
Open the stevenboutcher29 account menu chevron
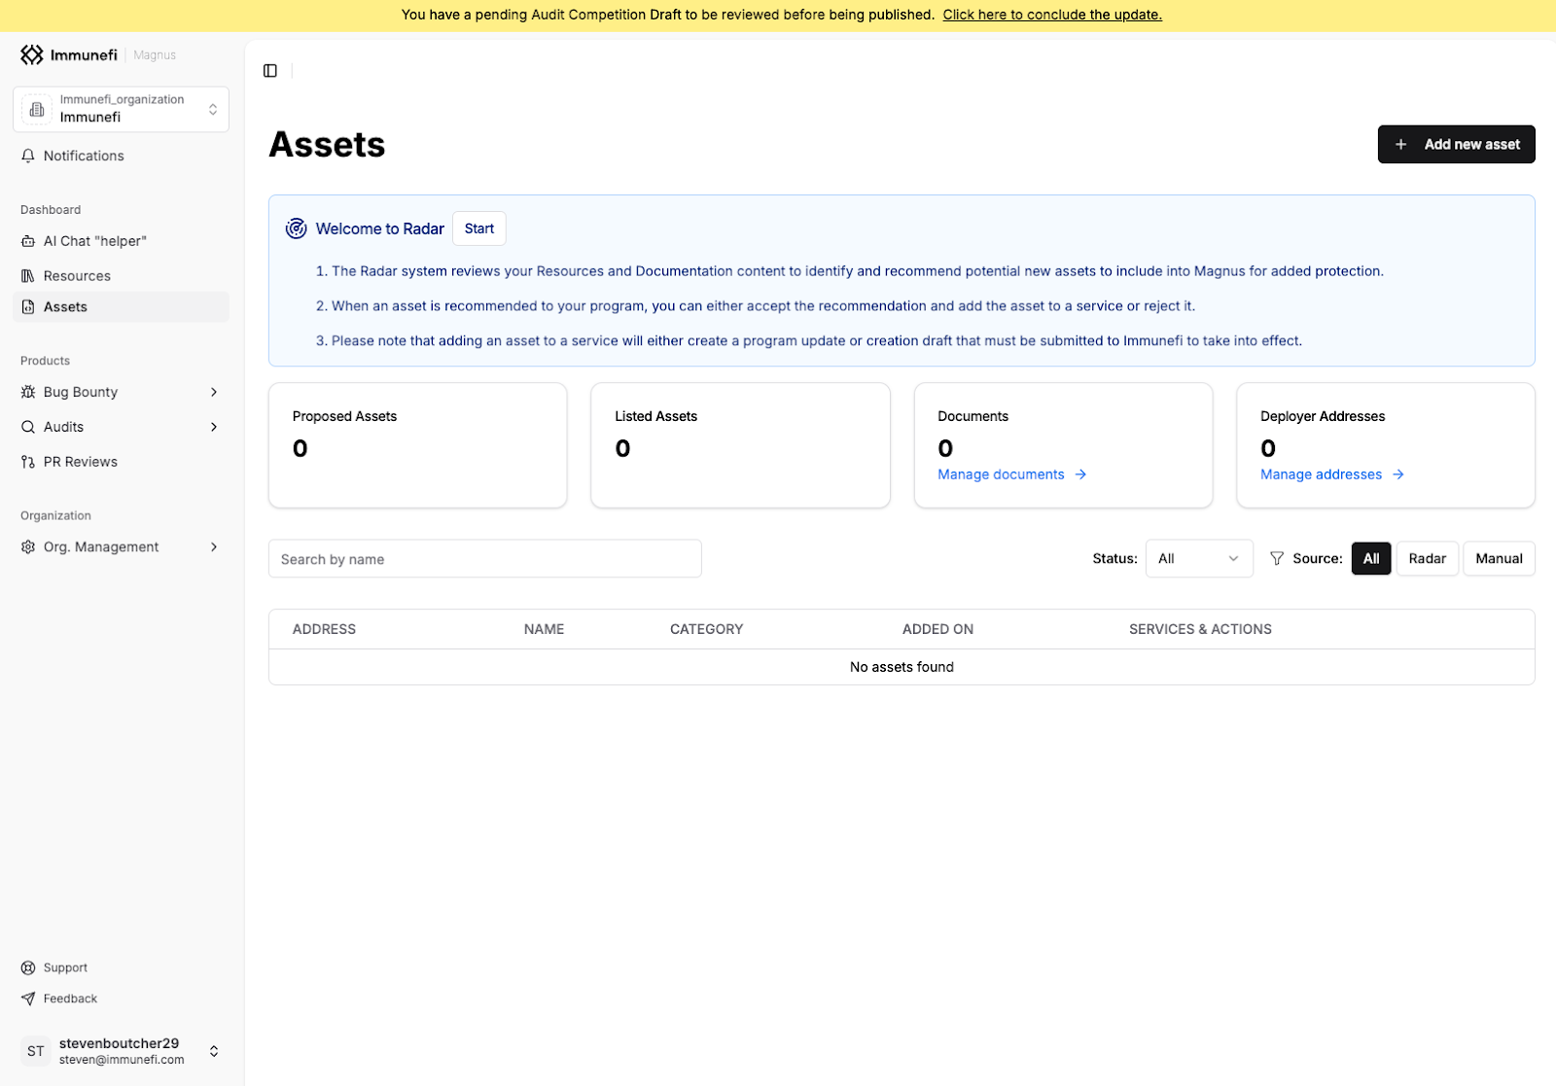point(214,1051)
